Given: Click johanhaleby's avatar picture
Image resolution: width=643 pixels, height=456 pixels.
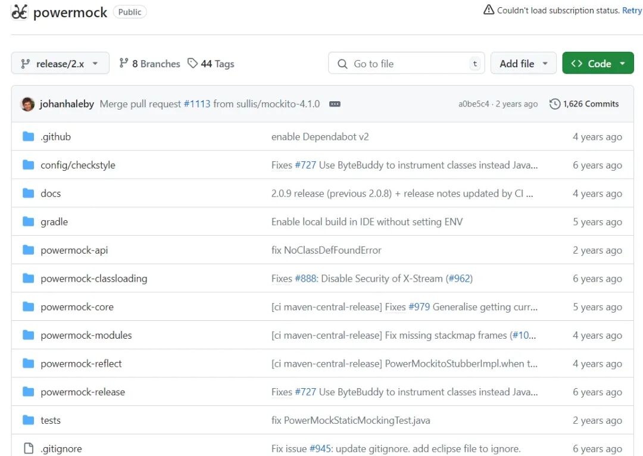Looking at the screenshot, I should click(27, 104).
